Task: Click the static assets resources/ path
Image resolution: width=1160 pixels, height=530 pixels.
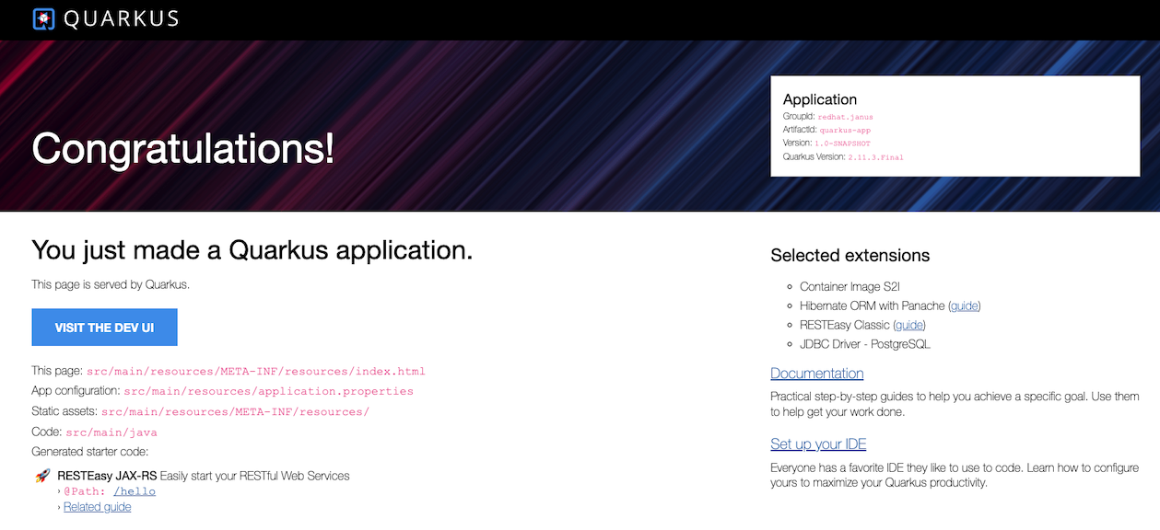Action: 235,412
